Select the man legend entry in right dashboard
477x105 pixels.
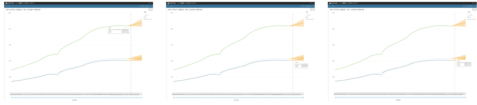(x=469, y=17)
